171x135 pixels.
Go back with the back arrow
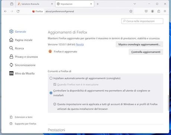[5, 11]
